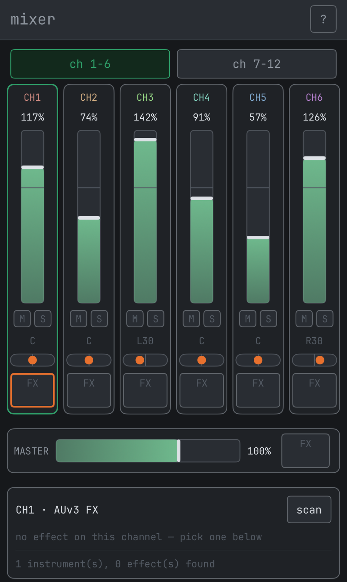Select the CH1 channel label
The height and width of the screenshot is (582, 347).
coord(32,97)
